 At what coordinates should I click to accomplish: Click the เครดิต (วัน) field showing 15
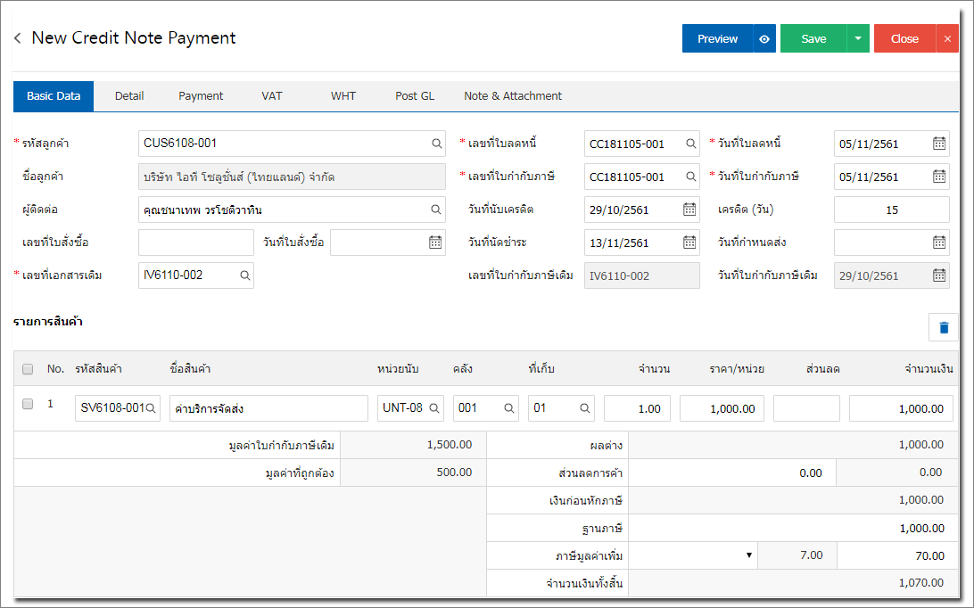click(891, 210)
